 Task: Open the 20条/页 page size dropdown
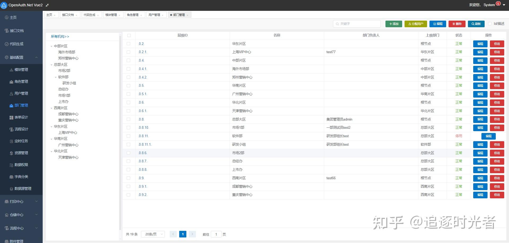pyautogui.click(x=153, y=234)
